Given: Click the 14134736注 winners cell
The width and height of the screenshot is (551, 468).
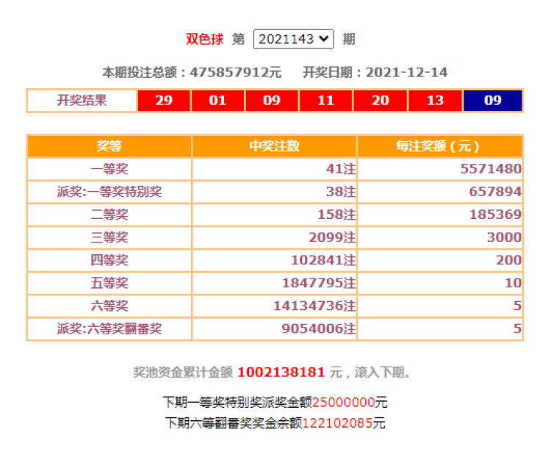Looking at the screenshot, I should pos(275,306).
